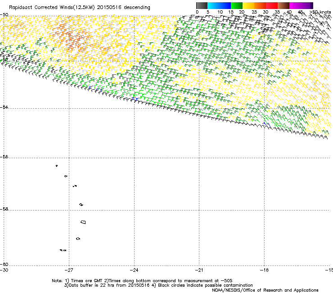The image size is (333, 293).
Task: Click the gray 0-5 knots legend segment
Action: [202, 5]
